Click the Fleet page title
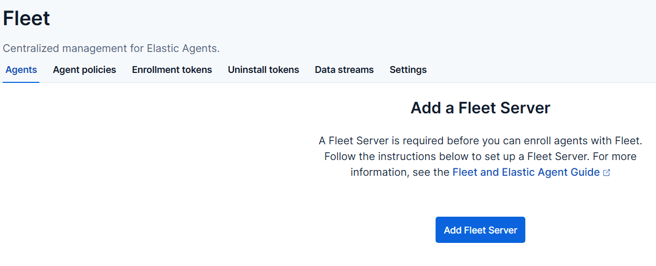Screen dimensions: 656x266 [26, 19]
